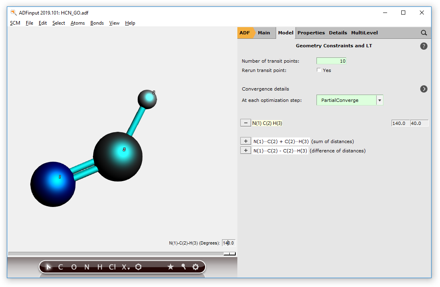This screenshot has width=440, height=287.
Task: Toggle Rerun transit point Yes checkbox
Action: 319,70
